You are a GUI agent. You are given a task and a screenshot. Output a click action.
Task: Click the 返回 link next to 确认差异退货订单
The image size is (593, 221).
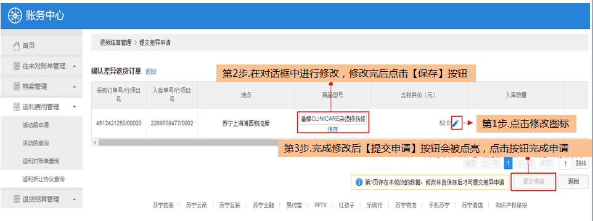click(x=150, y=71)
